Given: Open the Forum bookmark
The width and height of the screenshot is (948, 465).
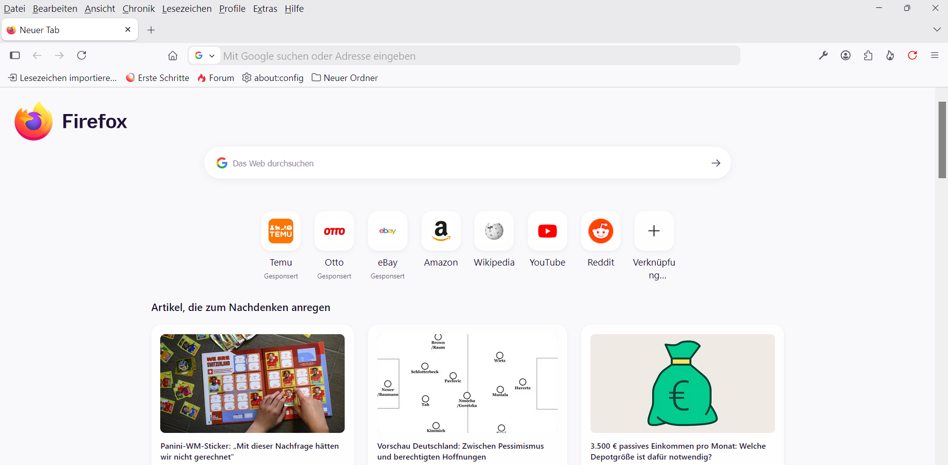Looking at the screenshot, I should pyautogui.click(x=216, y=77).
